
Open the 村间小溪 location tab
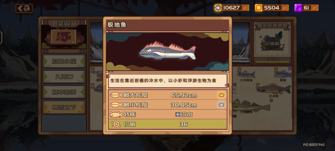(64, 61)
